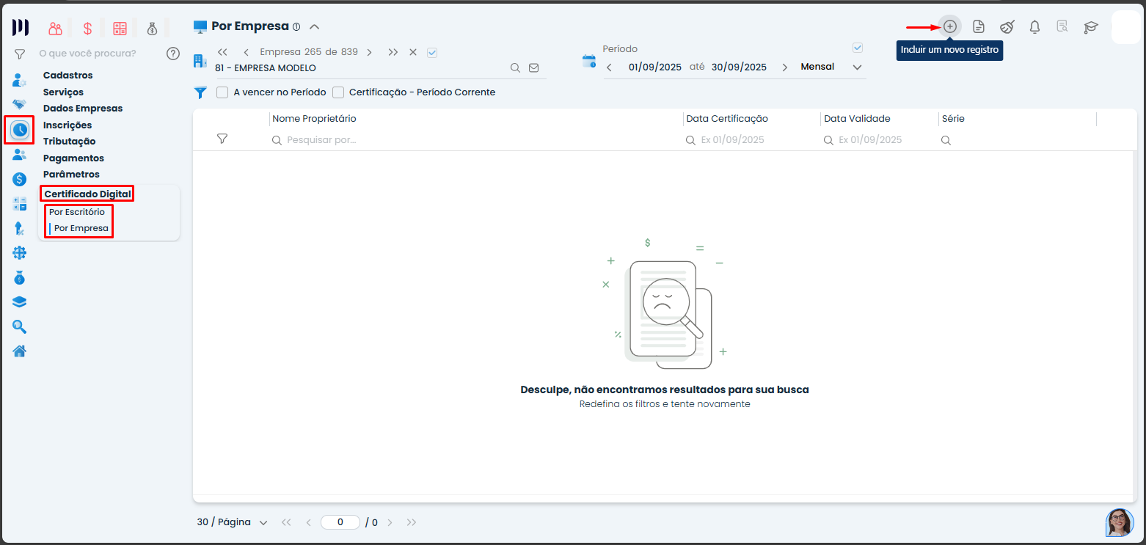Open the Mensal period dropdown
The height and width of the screenshot is (545, 1146).
click(831, 67)
